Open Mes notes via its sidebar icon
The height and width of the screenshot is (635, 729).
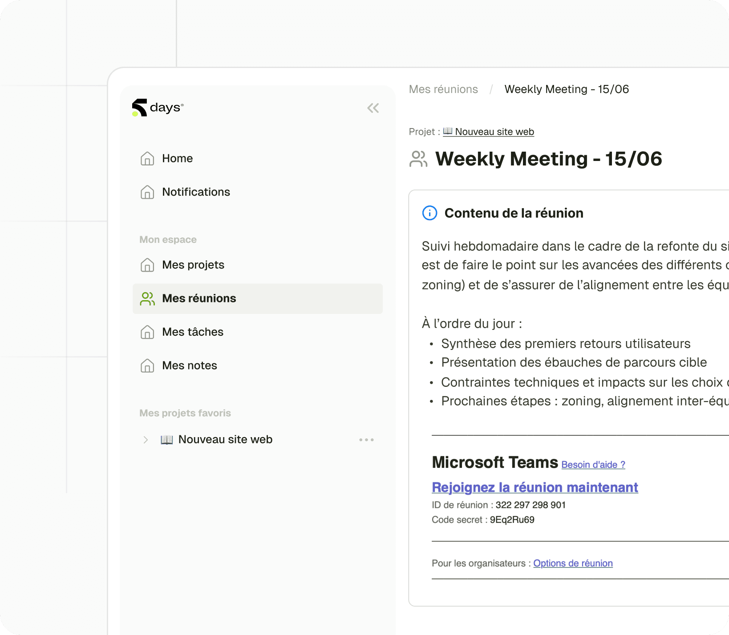click(147, 366)
